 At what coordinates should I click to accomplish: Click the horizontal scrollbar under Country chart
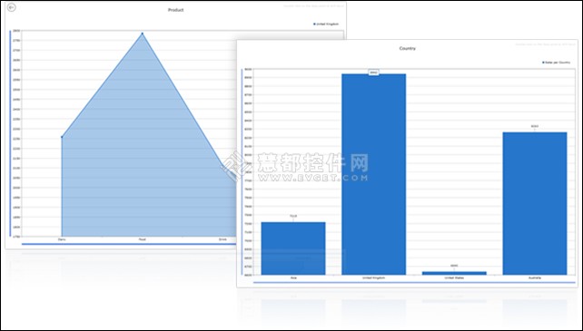coord(414,283)
